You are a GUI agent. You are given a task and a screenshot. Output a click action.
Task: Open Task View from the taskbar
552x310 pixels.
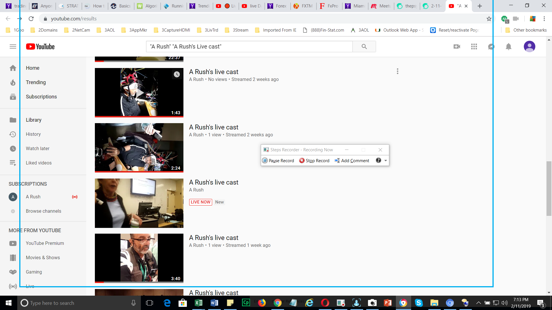149,303
